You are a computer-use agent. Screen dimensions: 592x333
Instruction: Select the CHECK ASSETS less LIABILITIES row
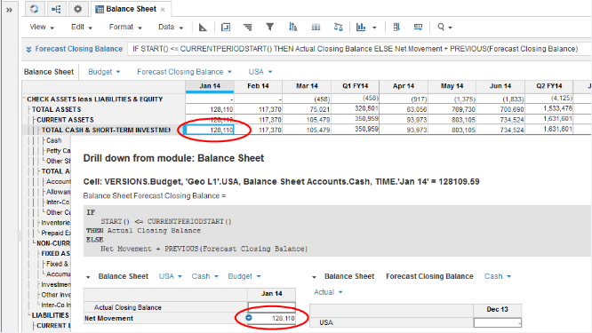click(95, 99)
